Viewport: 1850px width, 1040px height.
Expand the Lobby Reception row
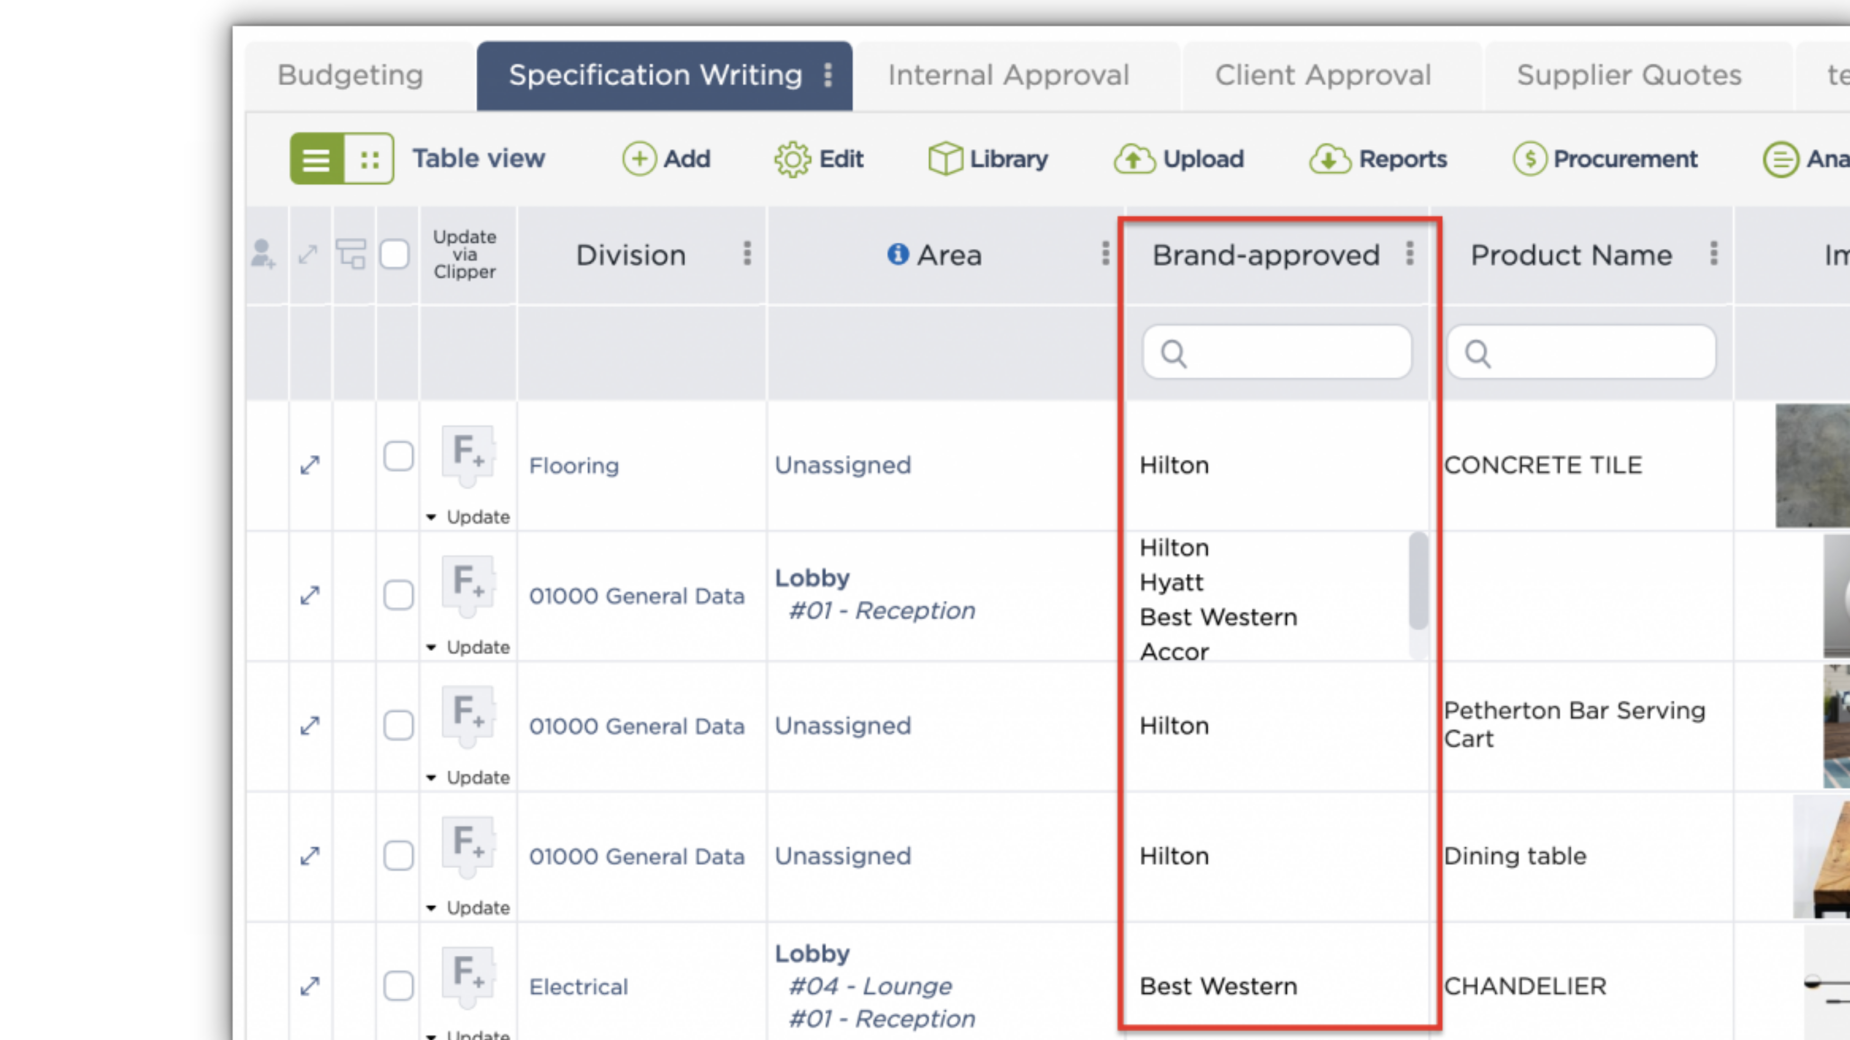point(309,595)
